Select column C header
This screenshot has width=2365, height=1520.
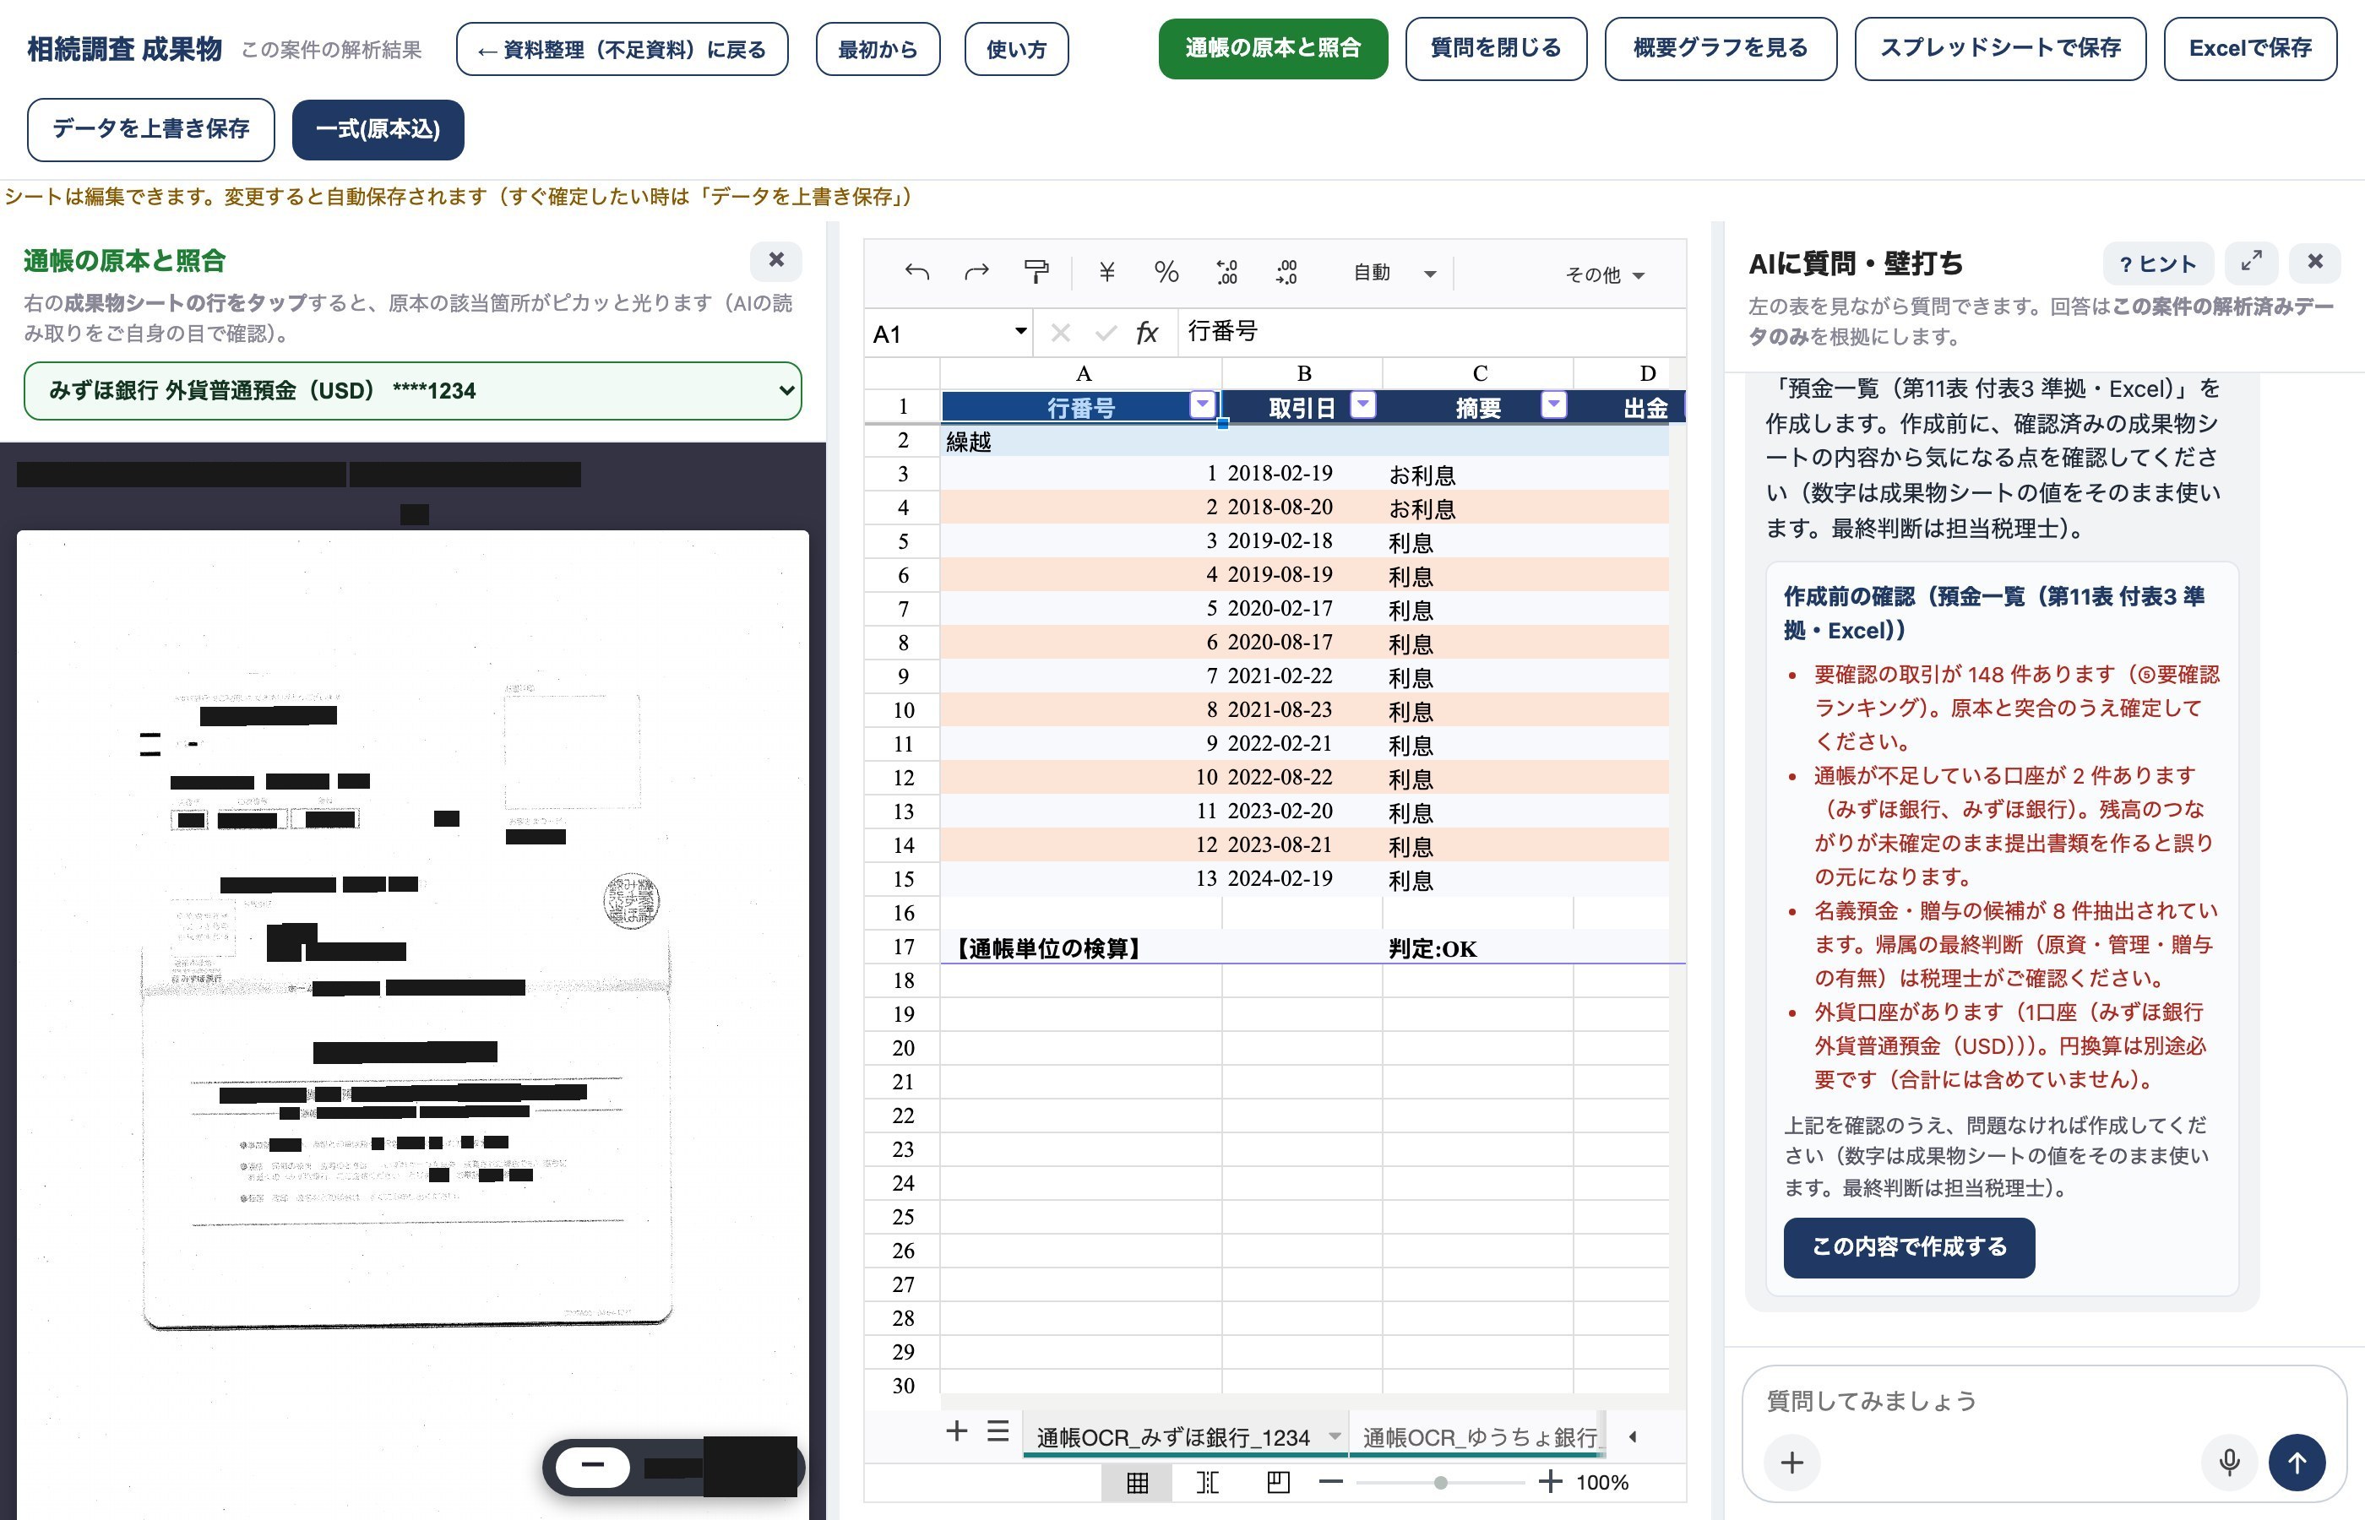click(1479, 373)
